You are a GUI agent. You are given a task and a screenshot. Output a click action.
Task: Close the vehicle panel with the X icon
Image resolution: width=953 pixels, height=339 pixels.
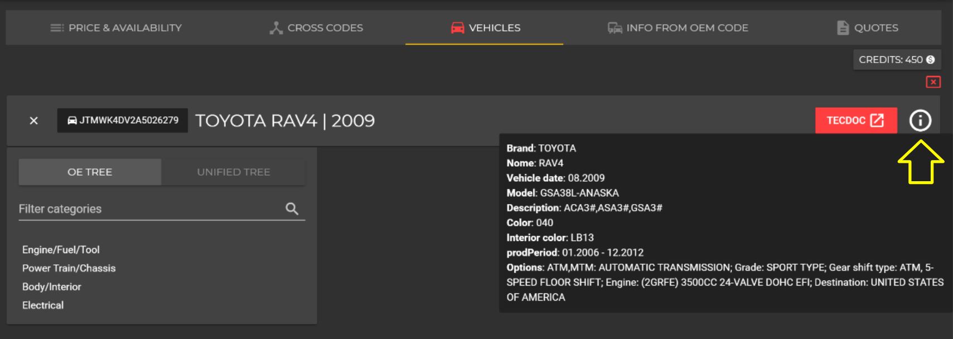[34, 120]
